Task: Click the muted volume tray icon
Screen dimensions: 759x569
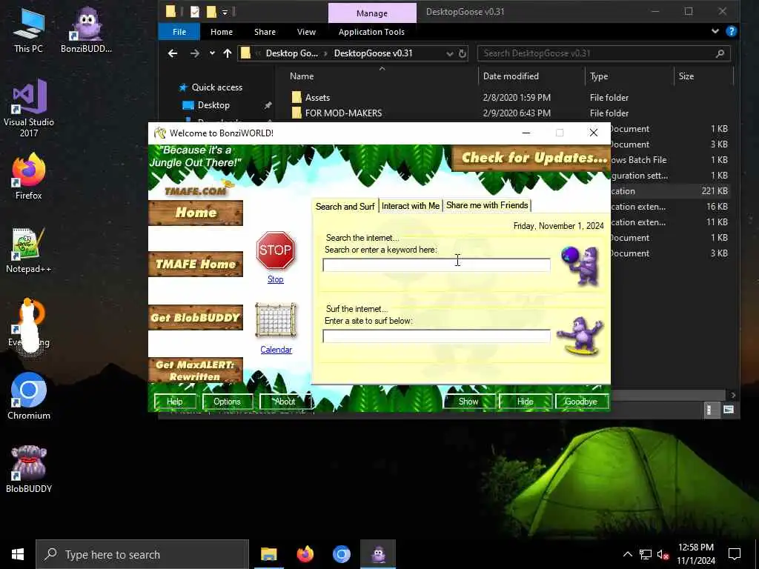Action: pos(663,554)
